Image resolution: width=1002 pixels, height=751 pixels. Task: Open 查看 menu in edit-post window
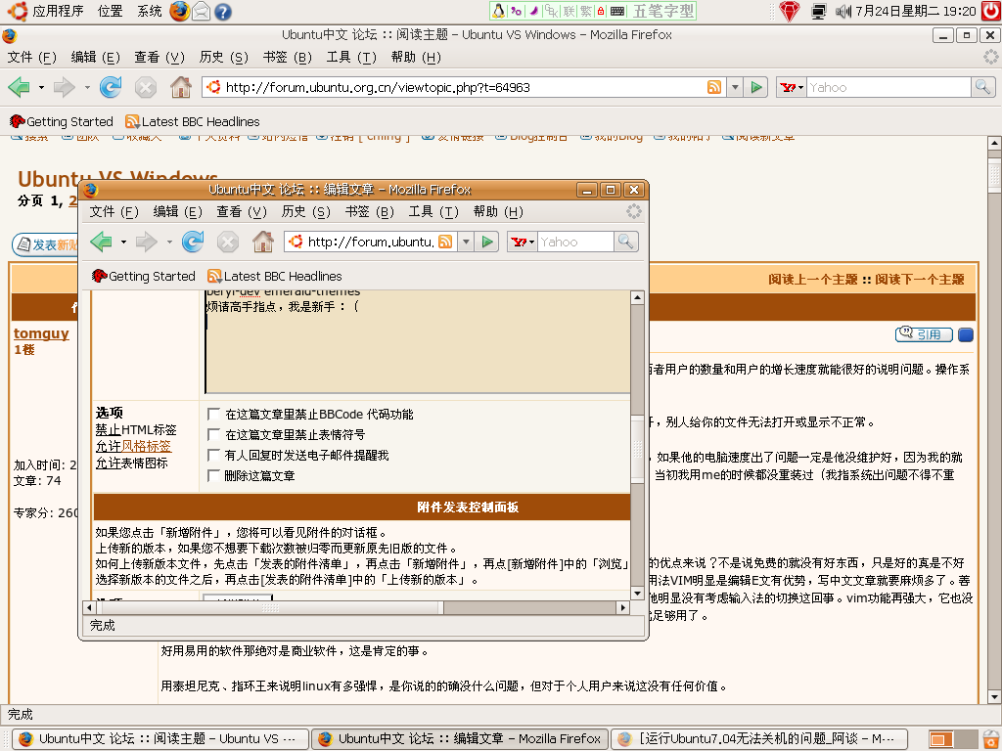pyautogui.click(x=242, y=212)
